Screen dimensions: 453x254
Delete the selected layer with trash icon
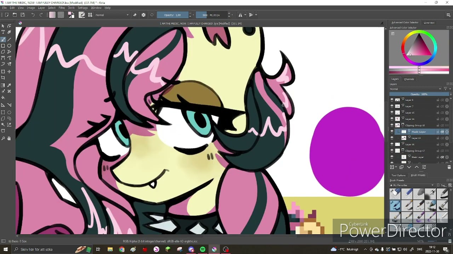[x=449, y=167]
